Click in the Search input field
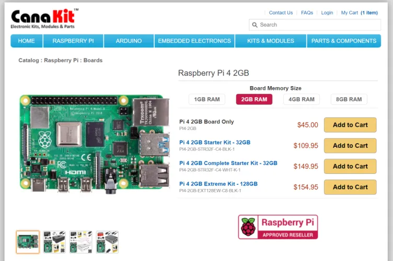This screenshot has width=393, height=261. (x=319, y=25)
